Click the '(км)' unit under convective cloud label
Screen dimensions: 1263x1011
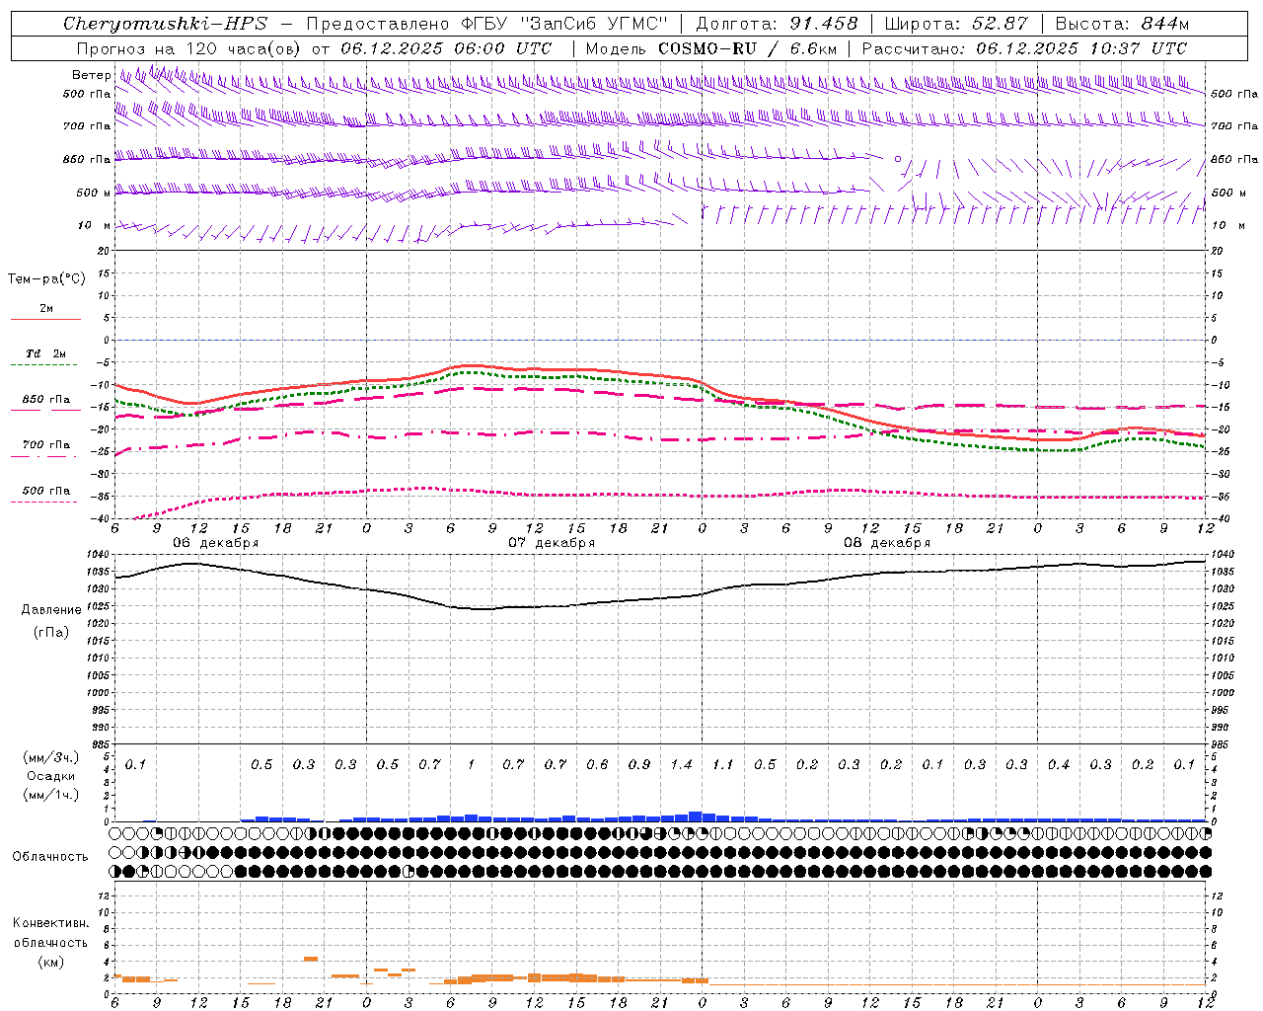click(x=50, y=961)
